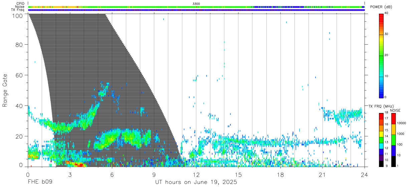Screen dimensions: 410x189
Task: Click the range gate tick label '40' left of the plot
Action: click(x=19, y=106)
